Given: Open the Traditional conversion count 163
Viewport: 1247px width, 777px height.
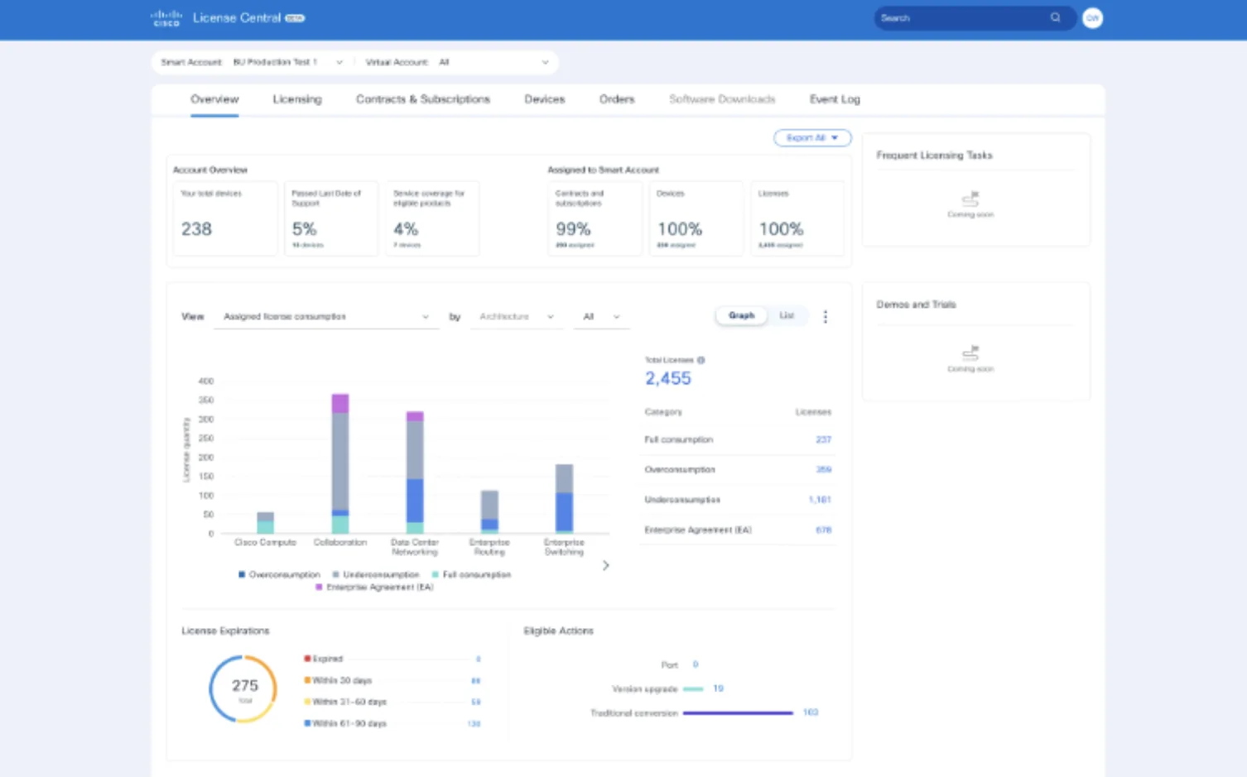Looking at the screenshot, I should pos(811,712).
